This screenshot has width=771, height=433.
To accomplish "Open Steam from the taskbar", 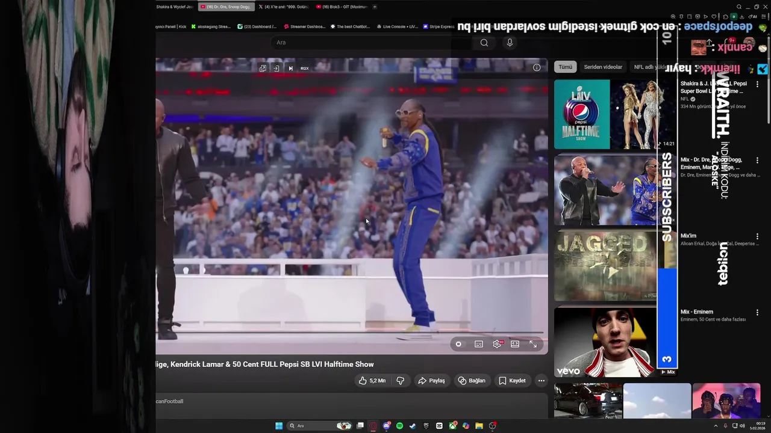I will click(413, 426).
